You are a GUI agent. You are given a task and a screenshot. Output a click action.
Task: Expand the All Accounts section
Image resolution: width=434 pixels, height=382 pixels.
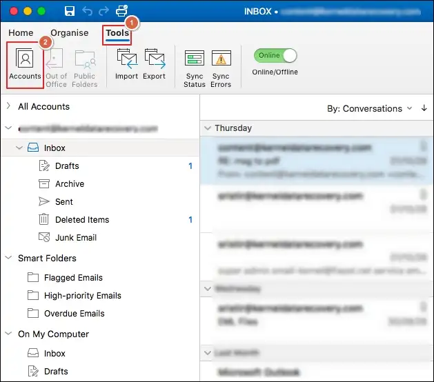8,106
